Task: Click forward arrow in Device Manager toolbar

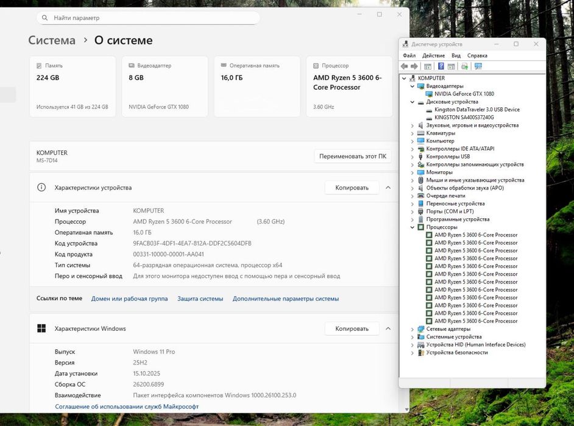Action: click(414, 66)
